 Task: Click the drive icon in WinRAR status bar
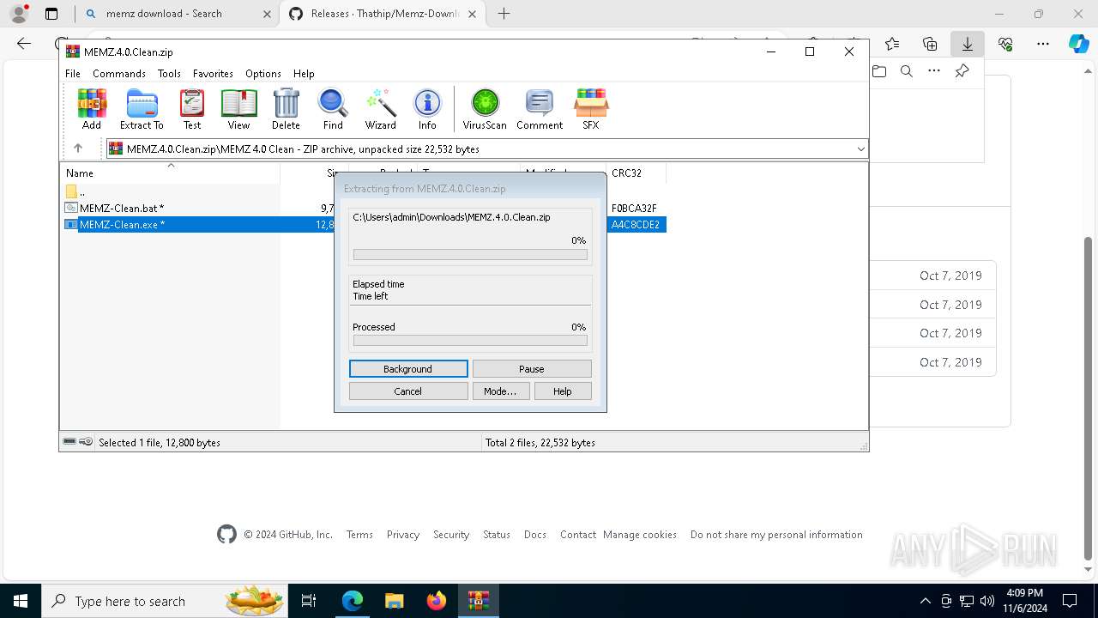69,442
